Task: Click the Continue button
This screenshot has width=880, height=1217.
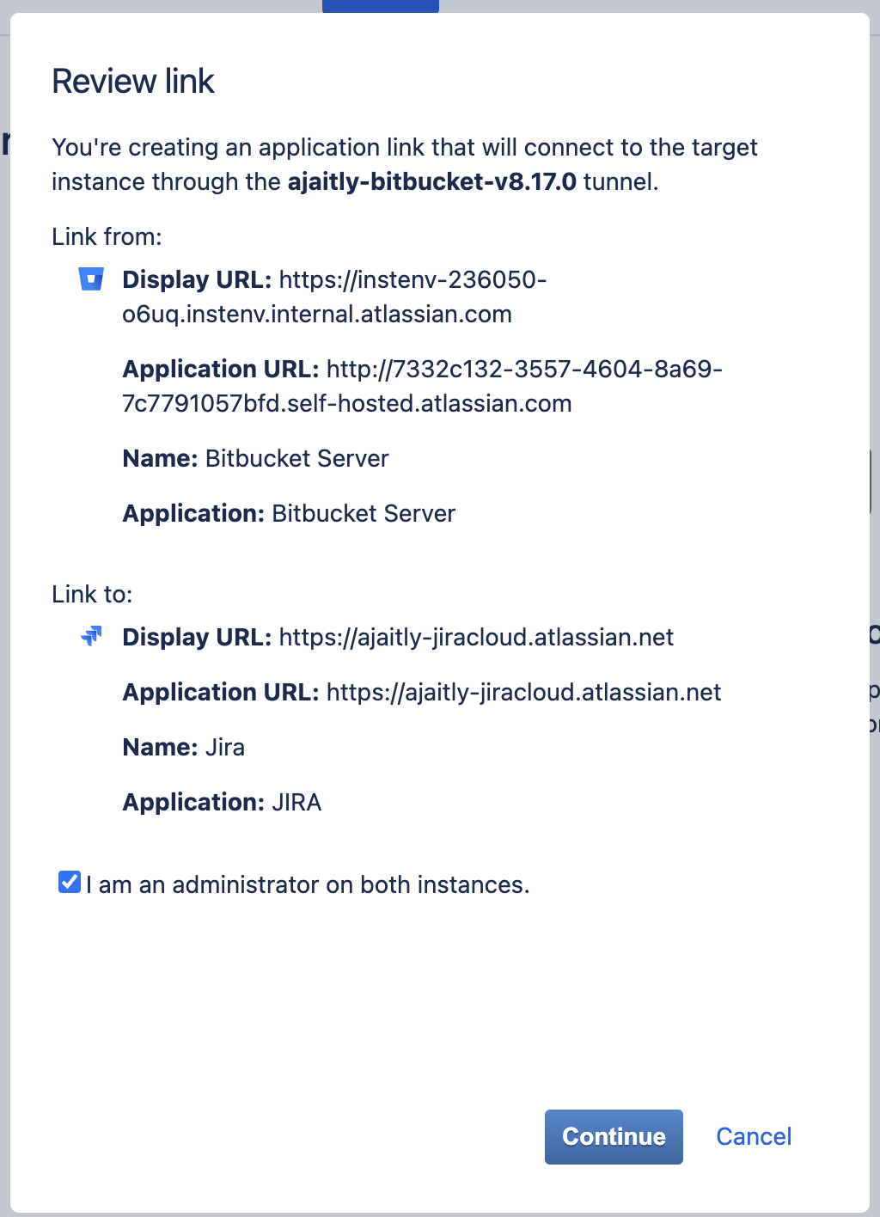Action: pyautogui.click(x=614, y=1136)
